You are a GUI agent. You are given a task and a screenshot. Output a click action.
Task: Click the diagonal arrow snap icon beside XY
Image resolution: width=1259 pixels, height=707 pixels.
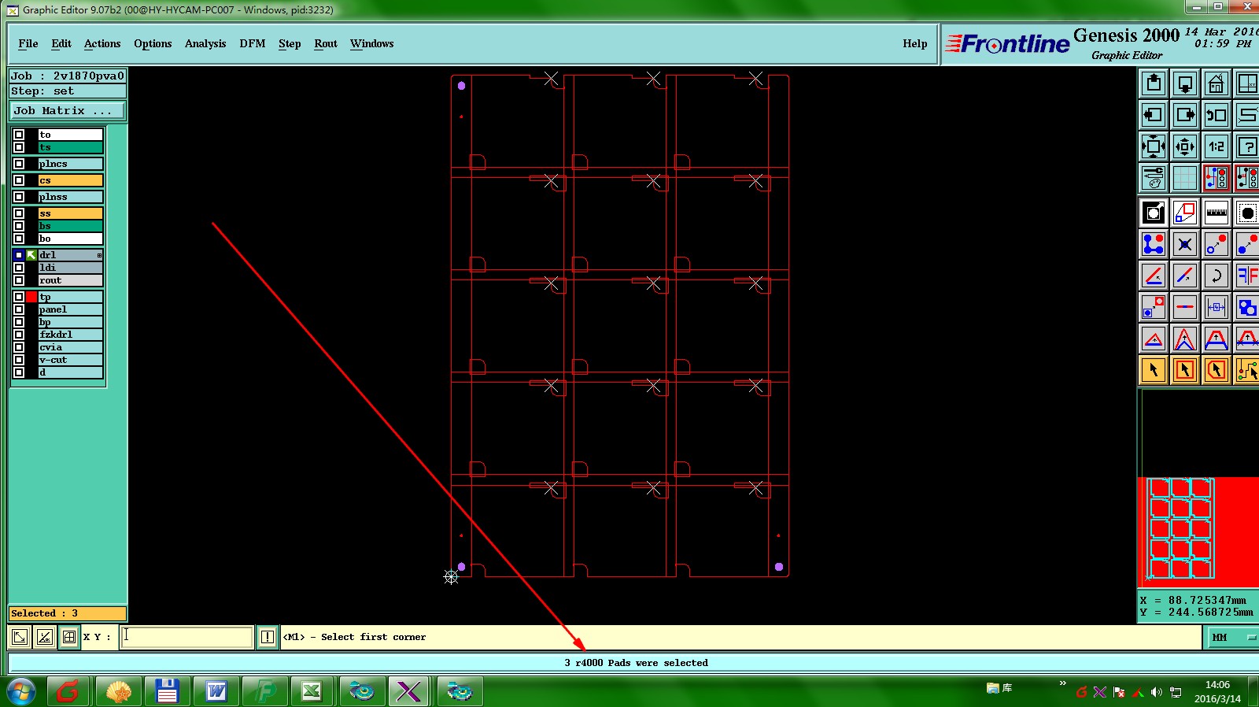(20, 637)
